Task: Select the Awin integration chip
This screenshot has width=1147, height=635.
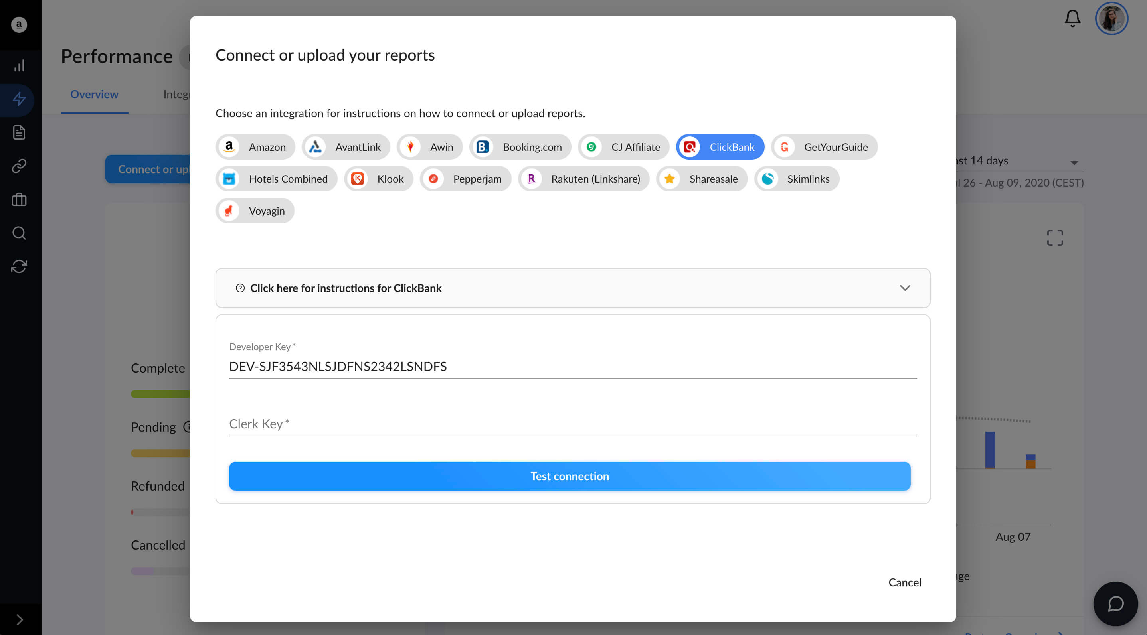Action: click(430, 147)
